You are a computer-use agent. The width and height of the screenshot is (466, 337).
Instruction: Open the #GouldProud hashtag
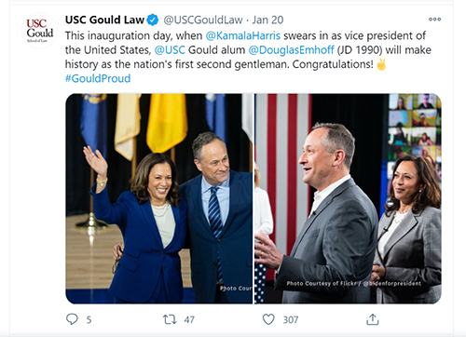click(98, 78)
